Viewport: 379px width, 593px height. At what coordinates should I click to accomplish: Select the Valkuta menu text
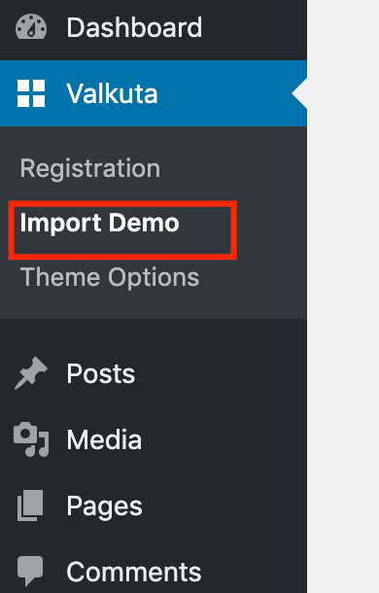[x=112, y=93]
